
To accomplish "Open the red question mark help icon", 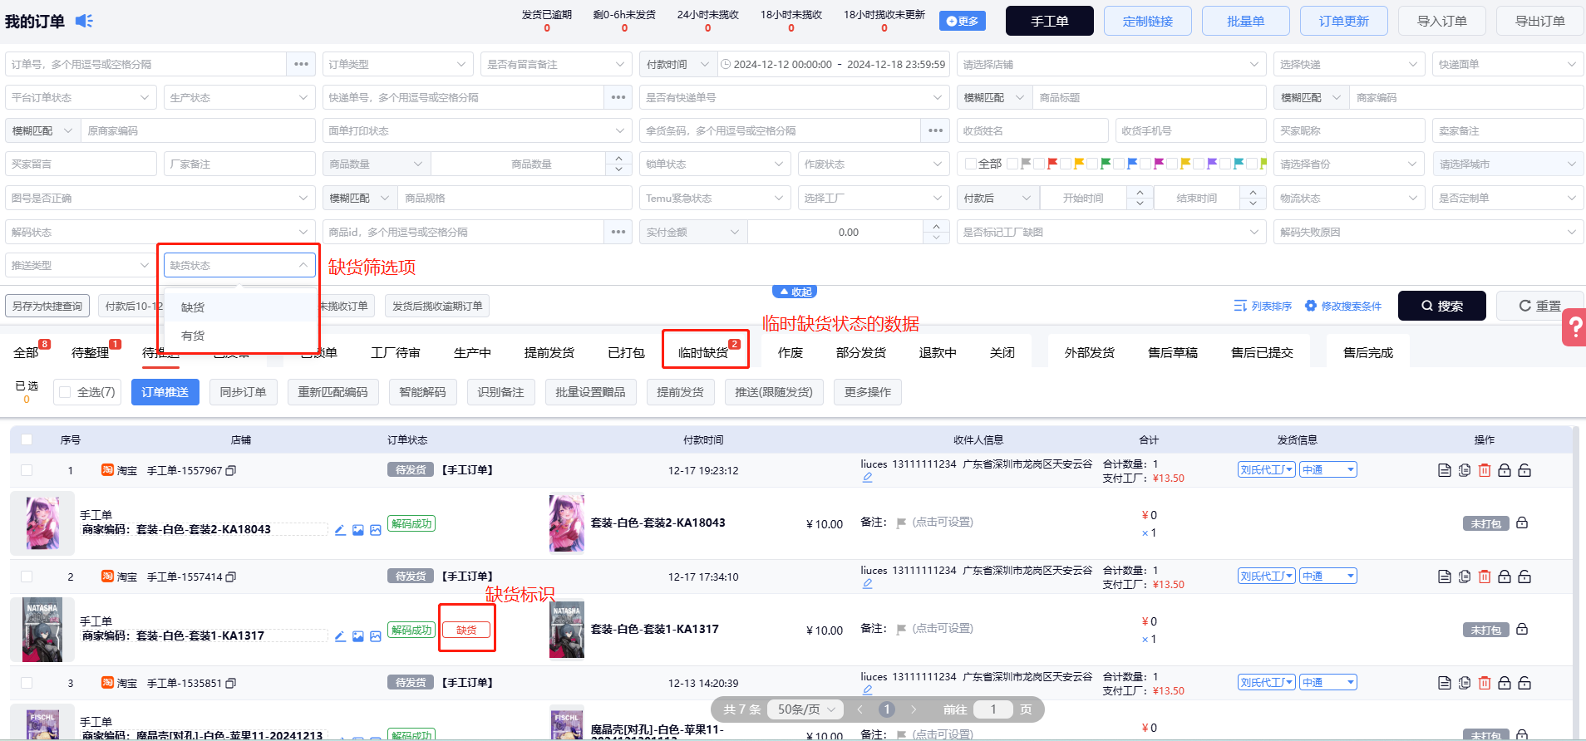I will pos(1574,327).
